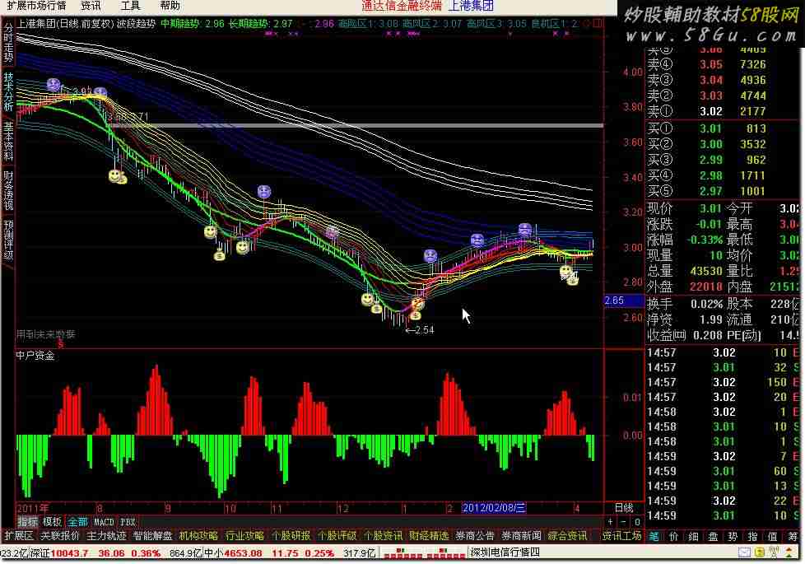Choose the MACD indicator tab
Screen dimensions: 805x564
(x=104, y=522)
